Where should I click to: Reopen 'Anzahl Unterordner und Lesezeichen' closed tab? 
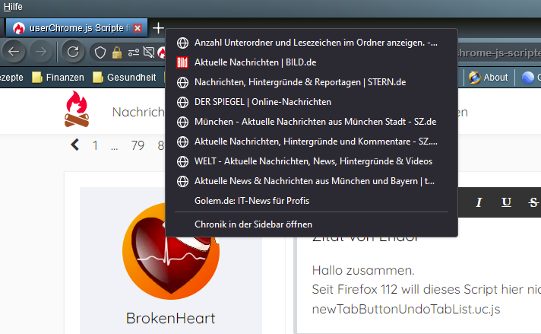[x=312, y=43]
